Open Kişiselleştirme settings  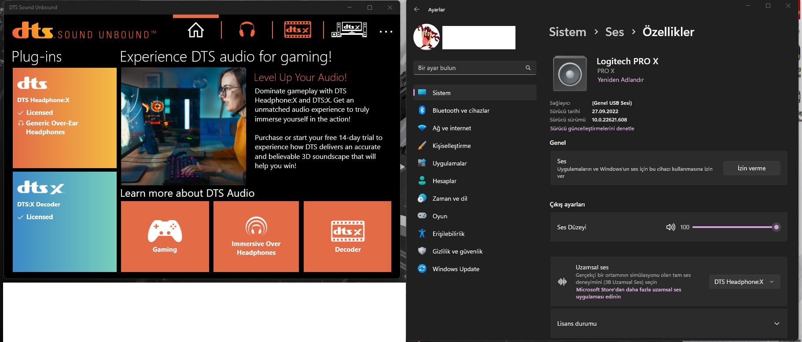click(x=475, y=146)
